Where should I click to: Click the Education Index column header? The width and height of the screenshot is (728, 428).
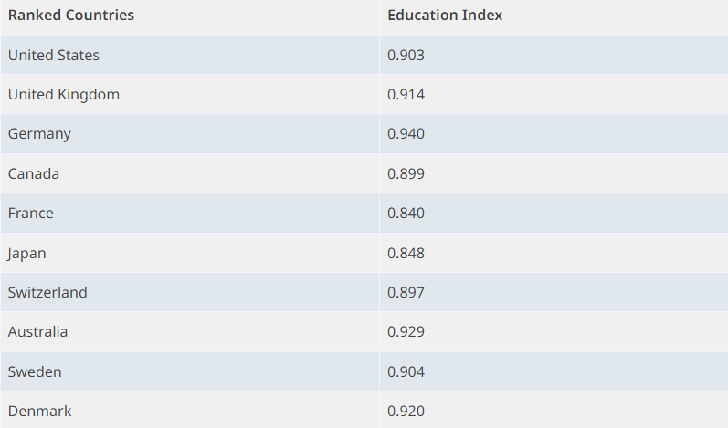coord(445,16)
